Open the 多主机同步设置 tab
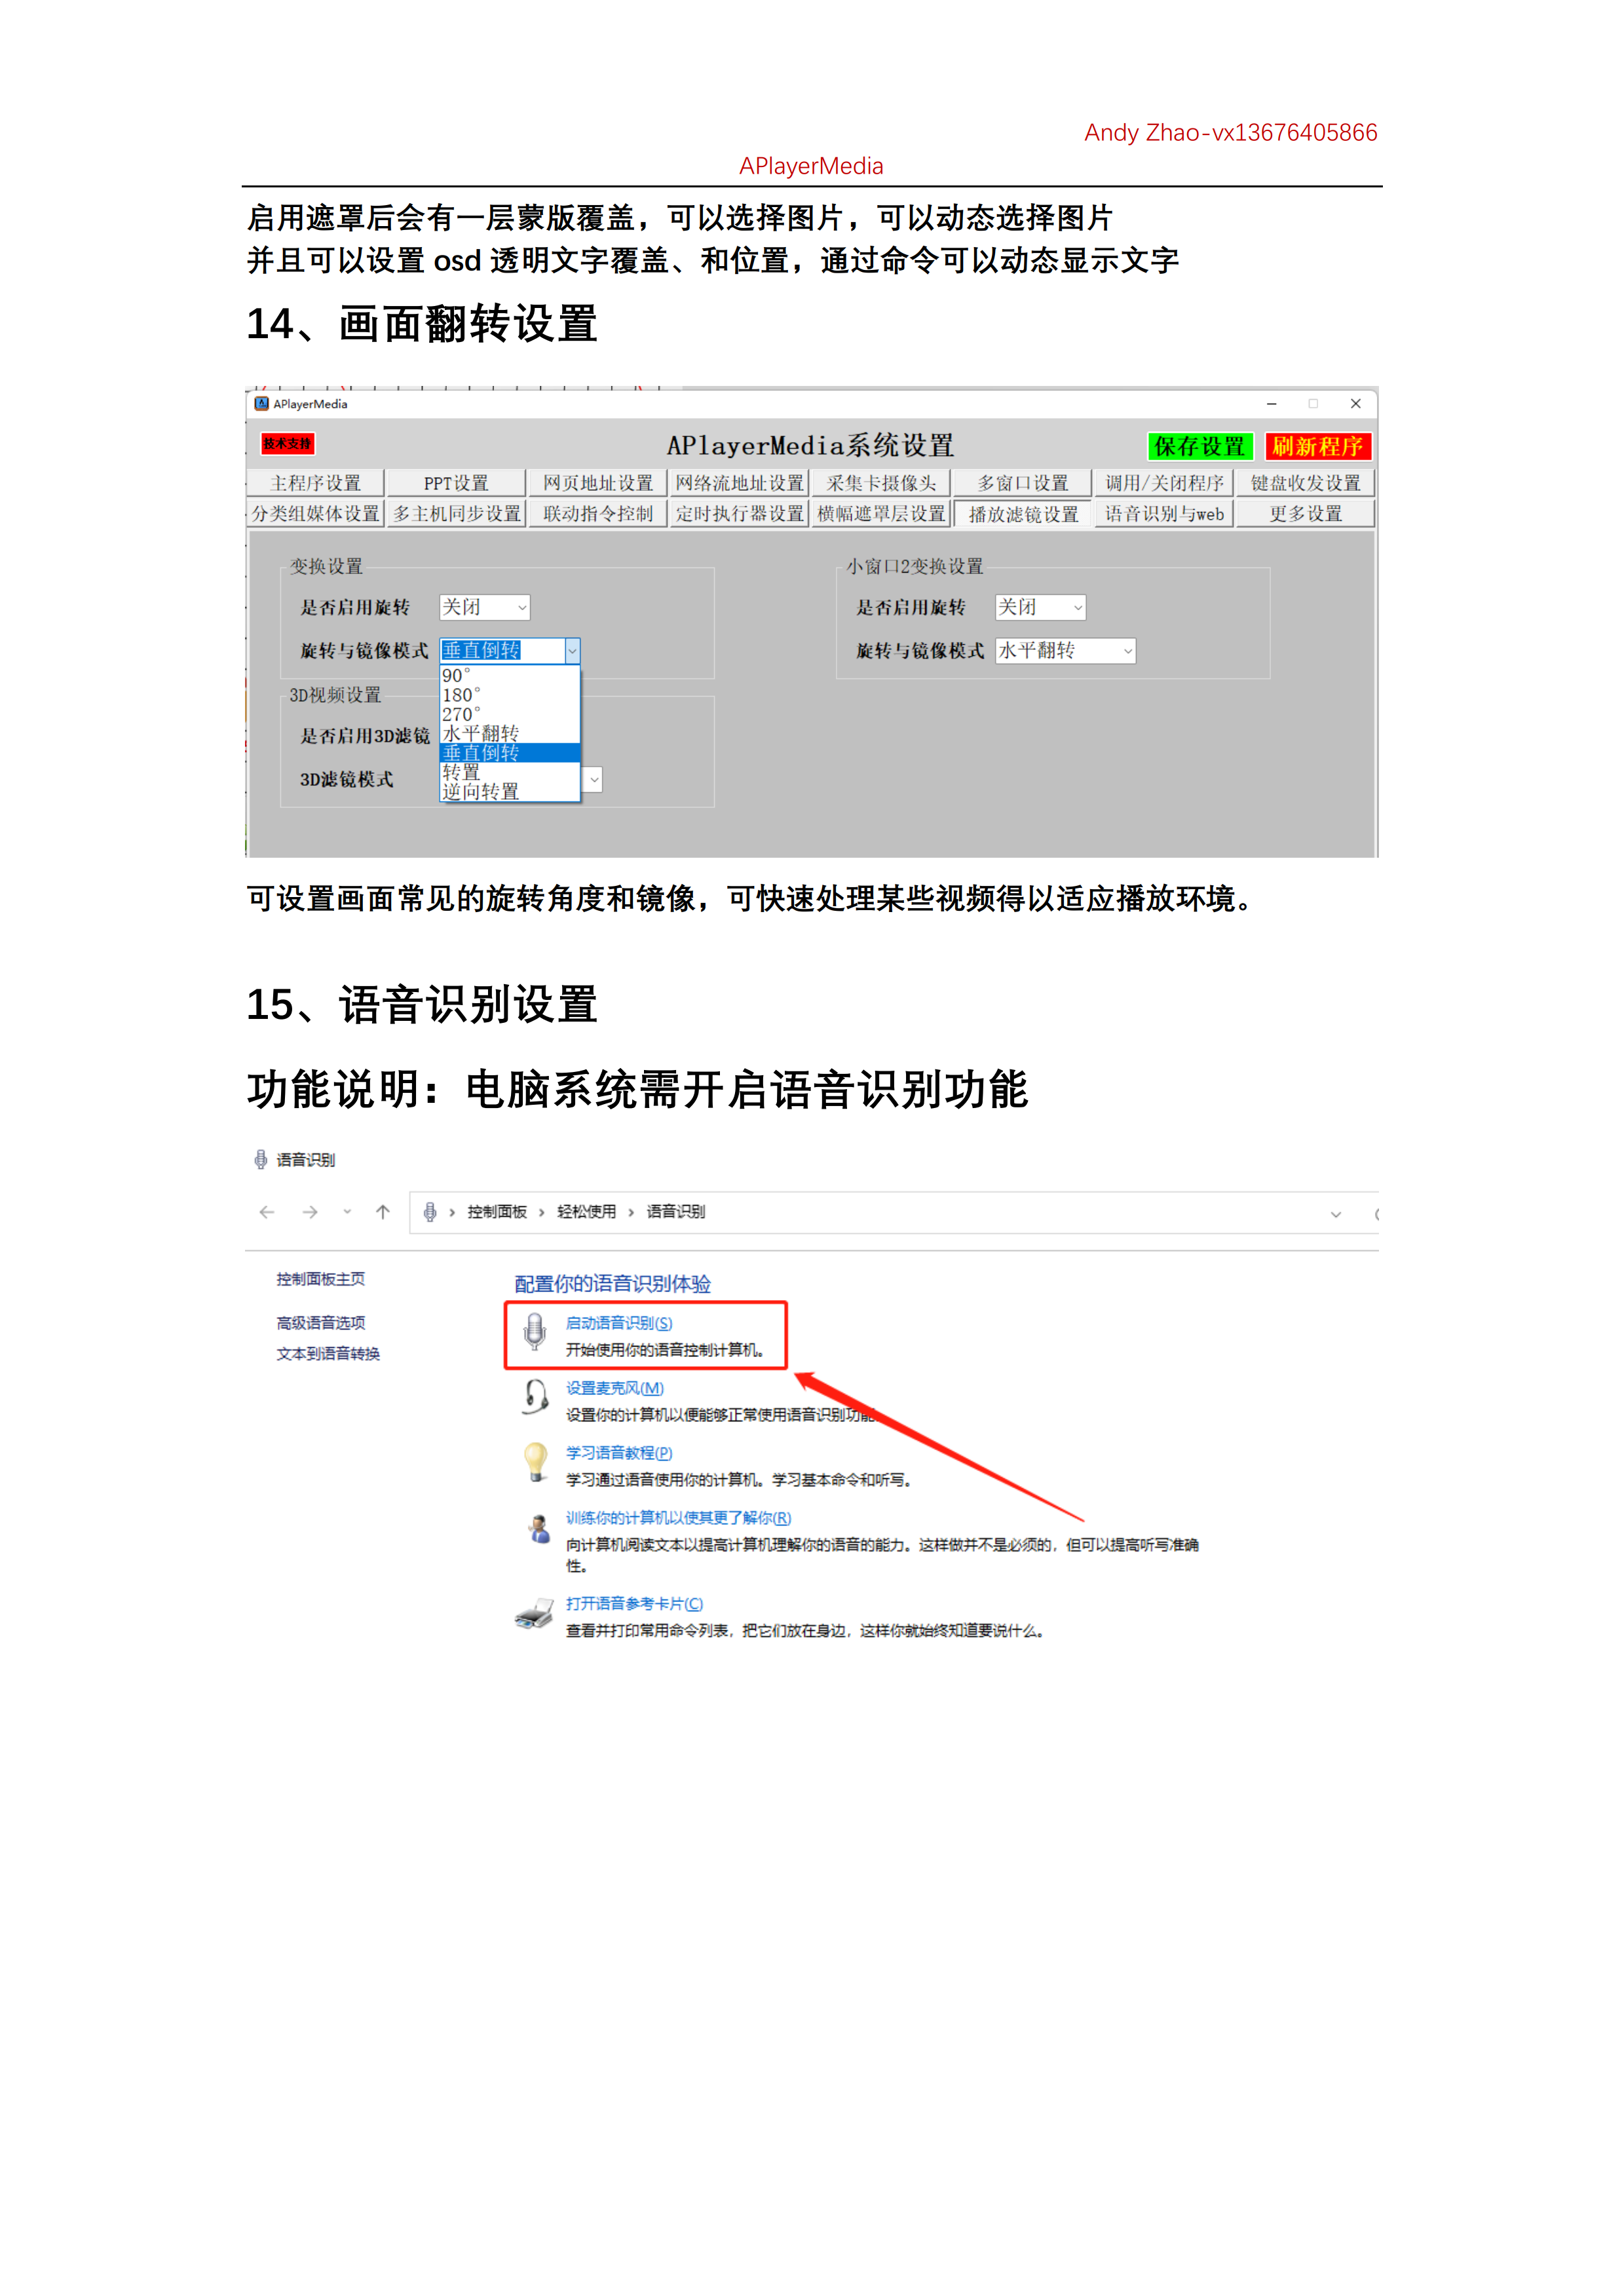1624x2296 pixels. click(456, 514)
